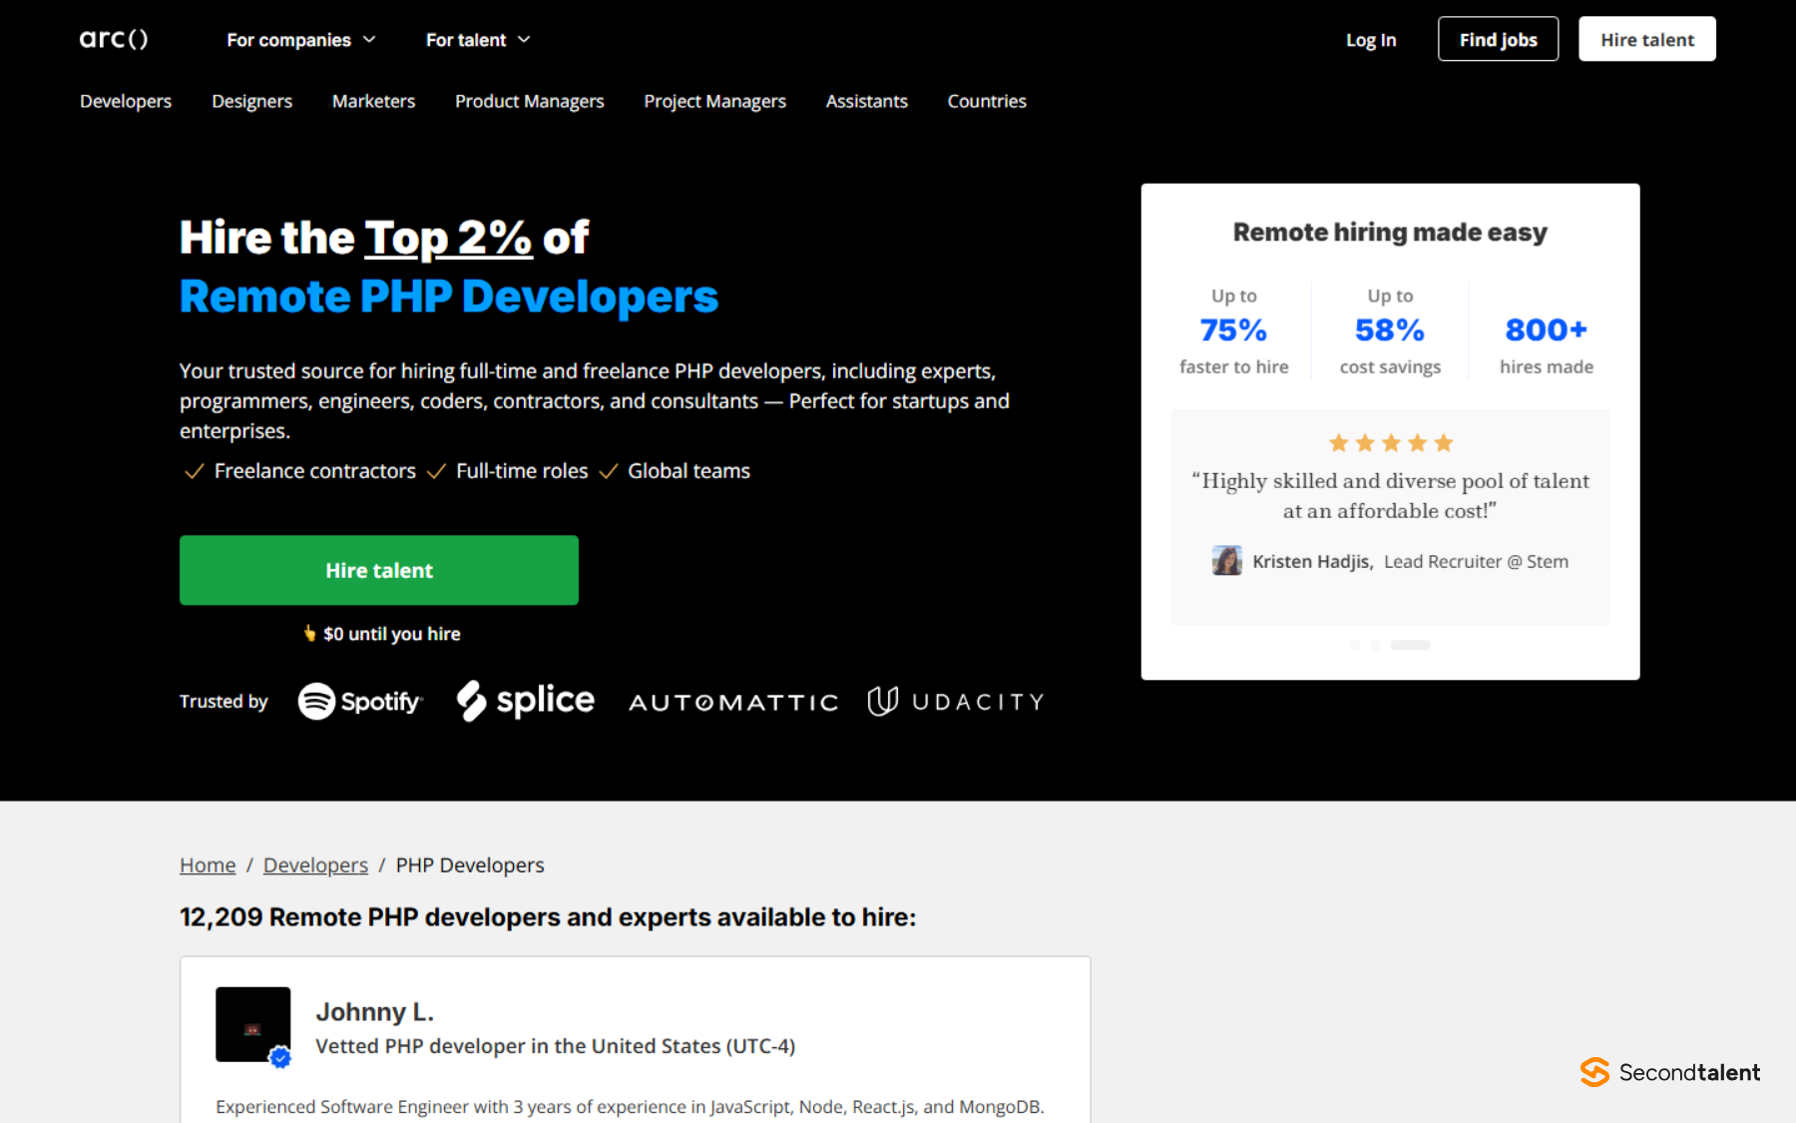Expand the For companies dropdown
This screenshot has width=1796, height=1123.
(x=301, y=40)
